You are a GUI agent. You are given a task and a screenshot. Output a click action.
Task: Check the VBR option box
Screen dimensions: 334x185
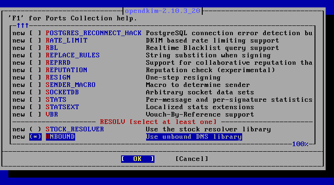(35, 115)
